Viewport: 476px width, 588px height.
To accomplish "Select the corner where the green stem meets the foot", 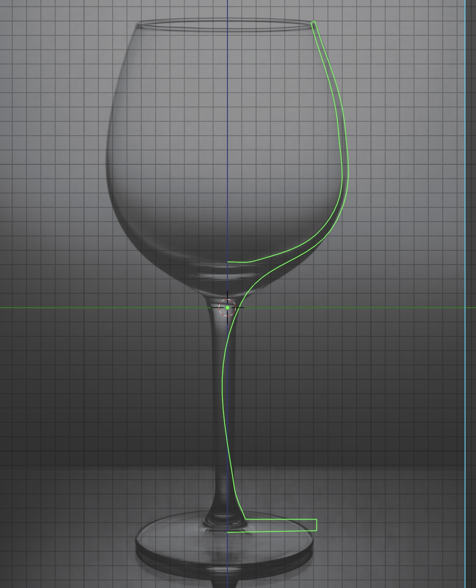I will [x=245, y=520].
